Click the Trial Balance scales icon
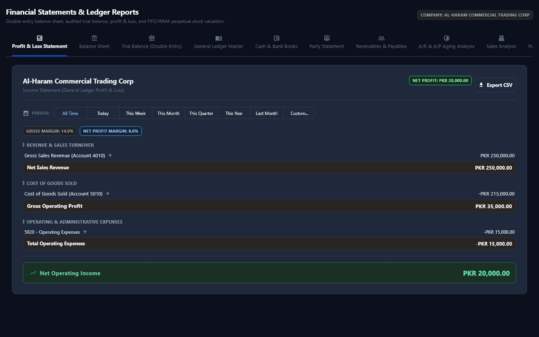The width and height of the screenshot is (539, 337). tap(152, 38)
